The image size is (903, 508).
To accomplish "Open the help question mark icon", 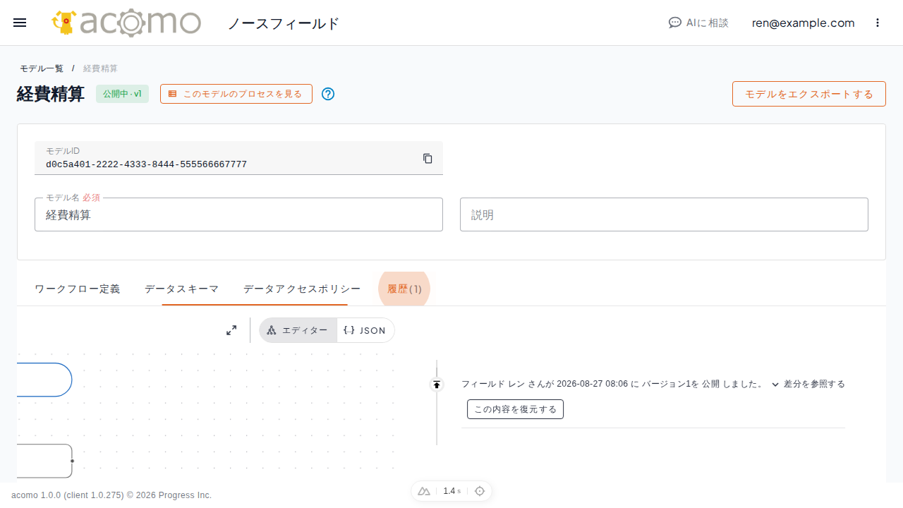I will point(328,94).
